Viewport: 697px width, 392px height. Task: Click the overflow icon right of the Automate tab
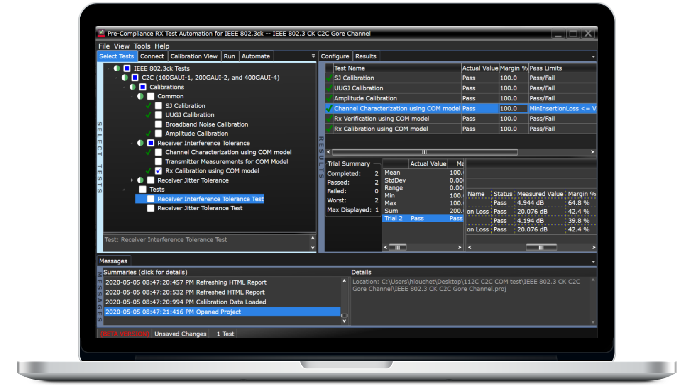point(312,55)
